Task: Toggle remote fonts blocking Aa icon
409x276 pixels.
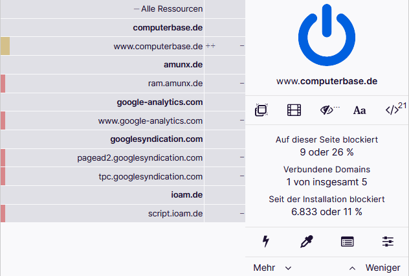Action: point(359,110)
